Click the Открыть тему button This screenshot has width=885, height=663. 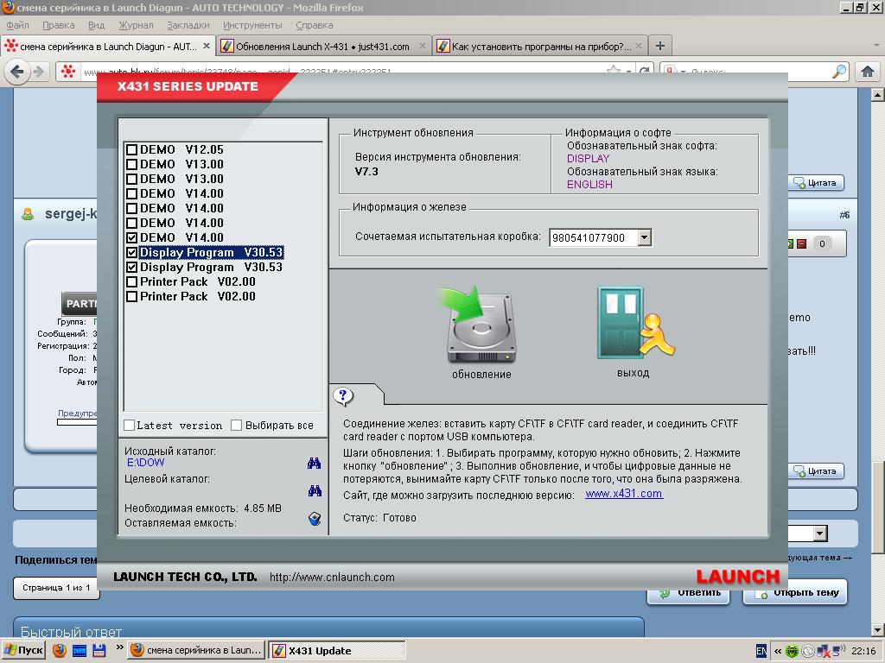[795, 592]
